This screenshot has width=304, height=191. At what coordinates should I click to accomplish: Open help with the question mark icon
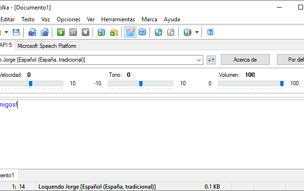pyautogui.click(x=210, y=32)
